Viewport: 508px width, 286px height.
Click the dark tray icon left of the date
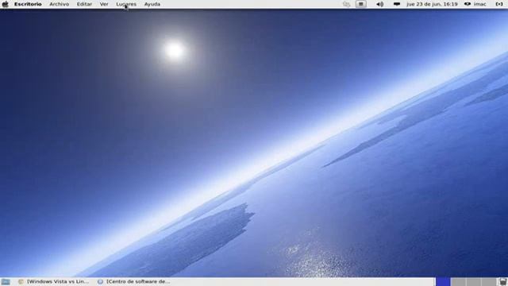coord(397,4)
